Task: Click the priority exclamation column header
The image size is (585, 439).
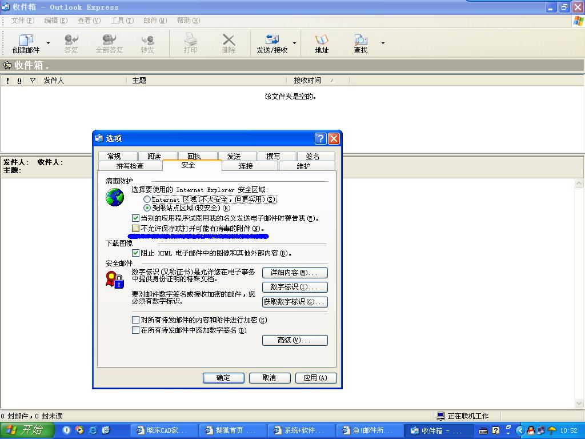Action: pos(7,80)
